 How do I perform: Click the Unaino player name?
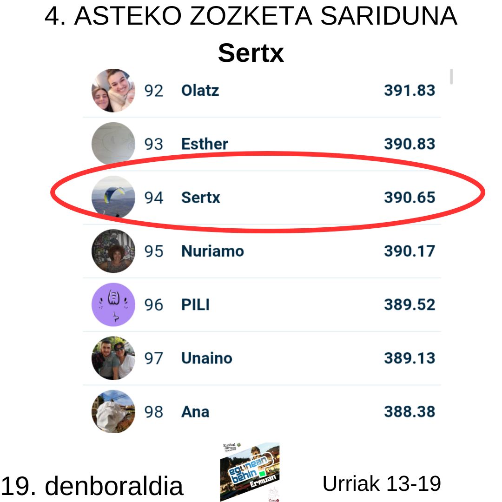pos(206,358)
